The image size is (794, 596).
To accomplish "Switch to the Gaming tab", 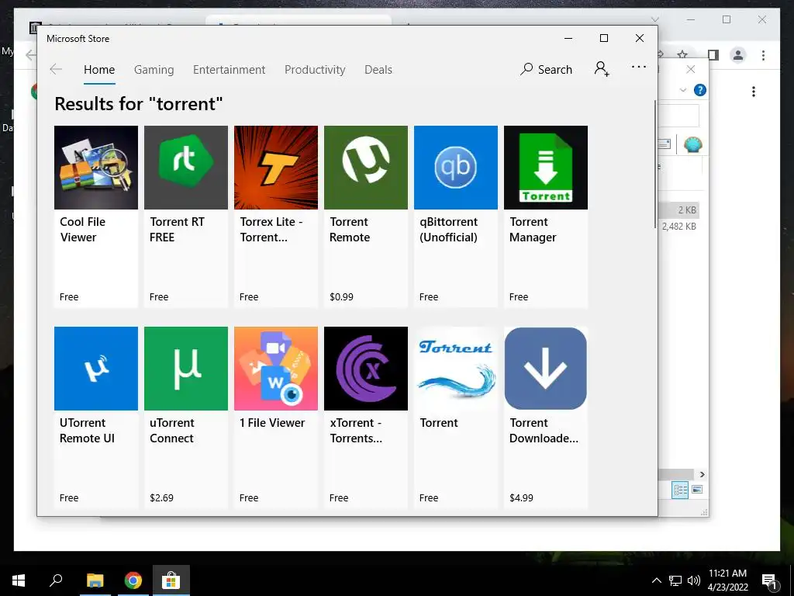I will [x=154, y=69].
